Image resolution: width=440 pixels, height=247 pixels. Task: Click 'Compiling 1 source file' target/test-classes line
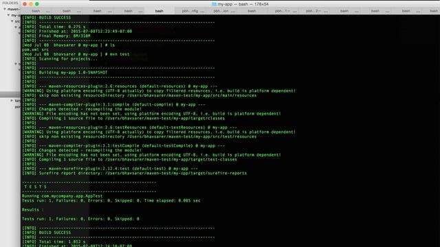coord(129,159)
